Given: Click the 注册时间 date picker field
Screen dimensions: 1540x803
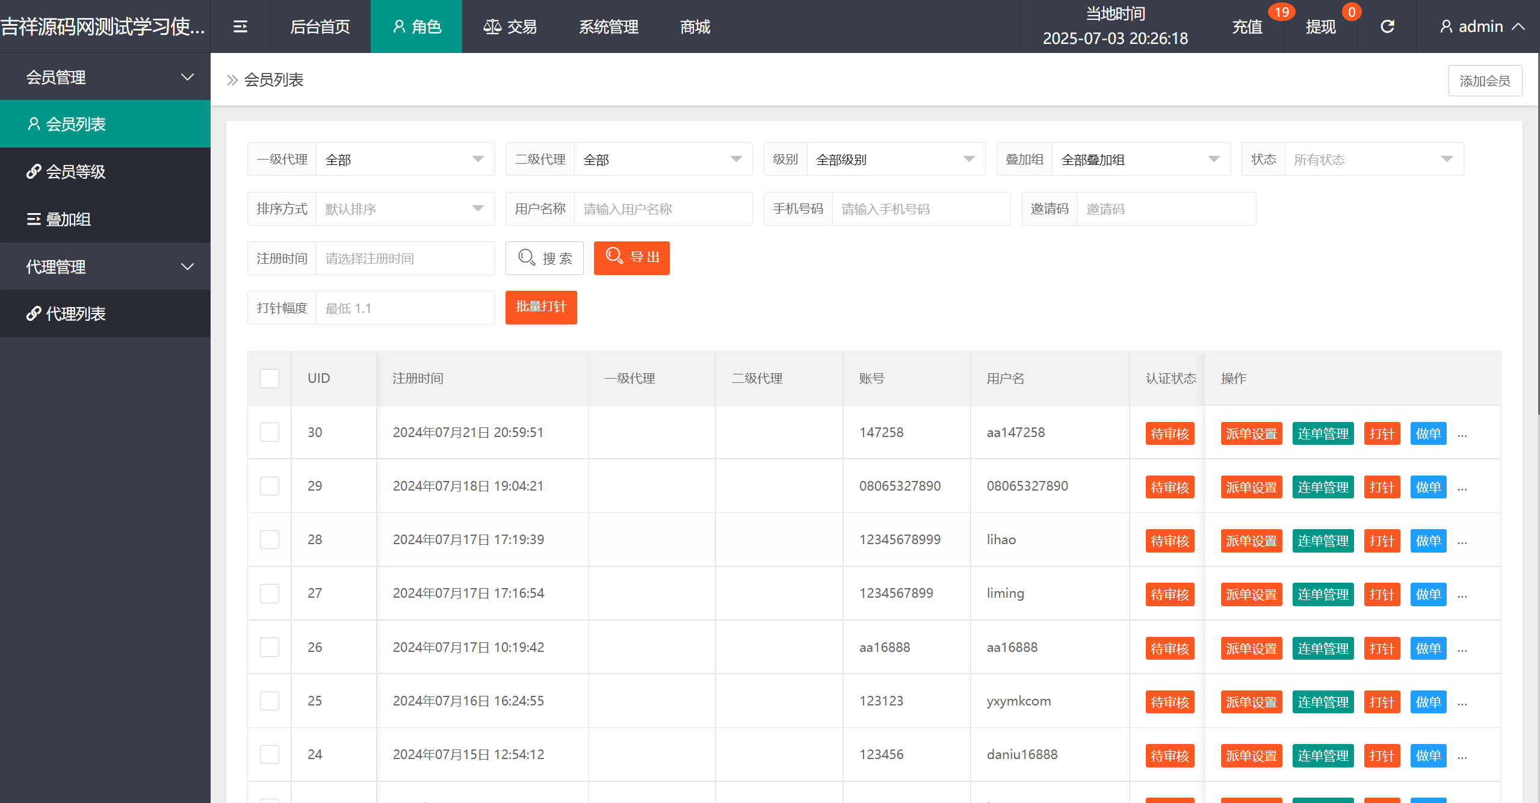Looking at the screenshot, I should pyautogui.click(x=405, y=258).
